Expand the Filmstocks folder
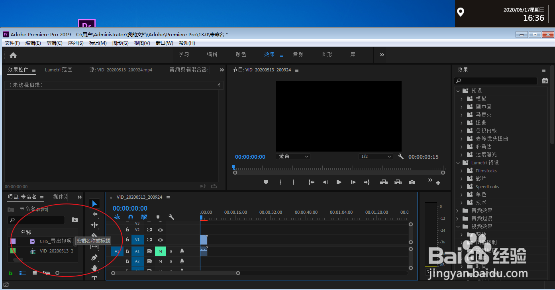This screenshot has height=290, width=555. pyautogui.click(x=462, y=171)
